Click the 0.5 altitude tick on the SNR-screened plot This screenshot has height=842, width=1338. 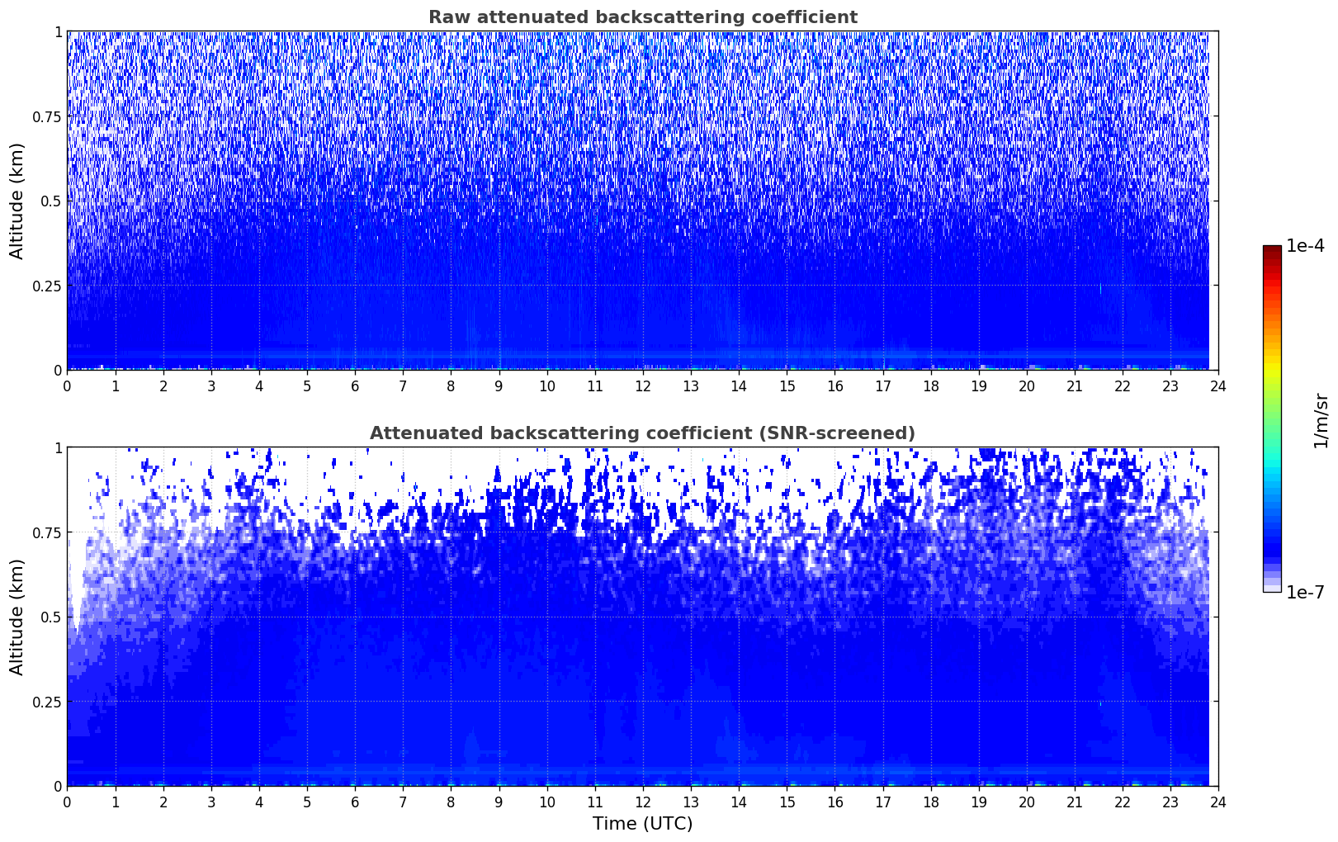(x=51, y=617)
